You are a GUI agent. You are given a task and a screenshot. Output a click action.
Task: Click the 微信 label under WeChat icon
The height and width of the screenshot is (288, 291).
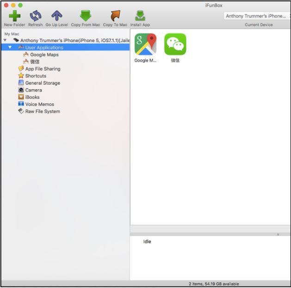pos(175,61)
